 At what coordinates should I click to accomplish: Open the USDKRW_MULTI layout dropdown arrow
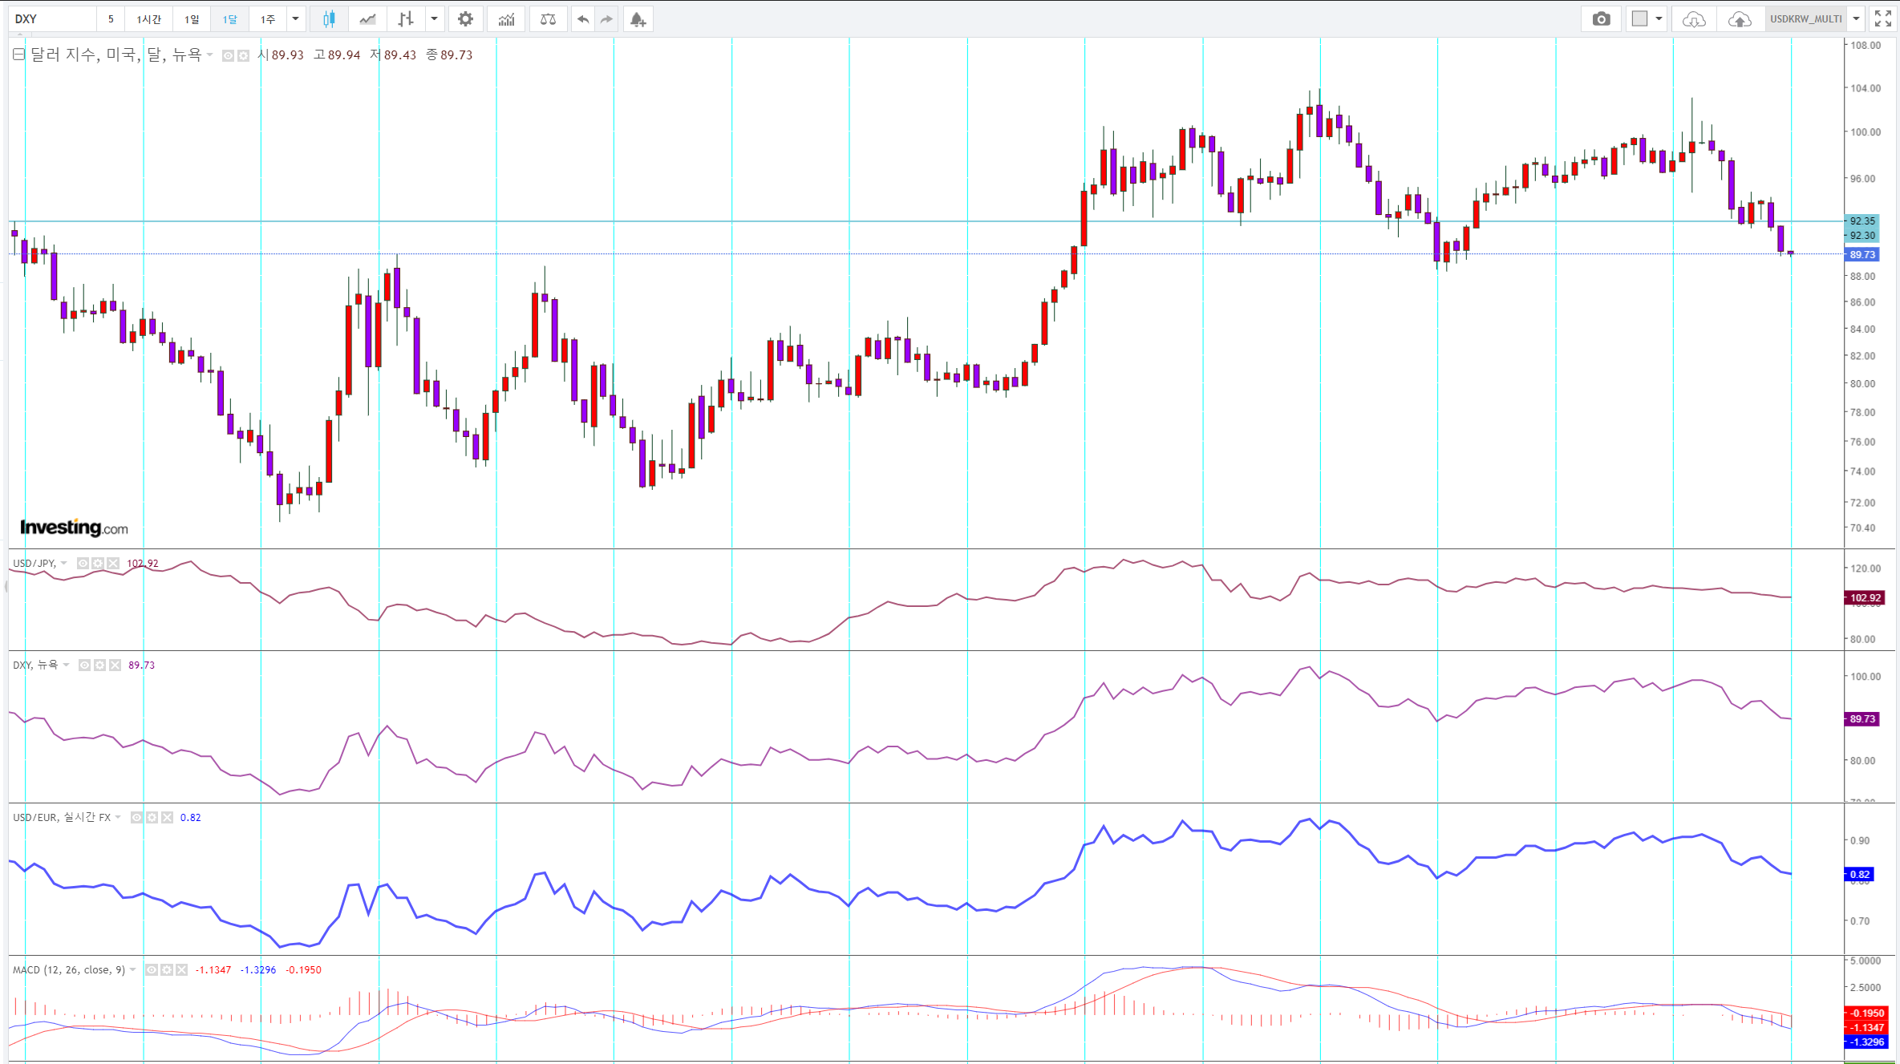point(1856,19)
